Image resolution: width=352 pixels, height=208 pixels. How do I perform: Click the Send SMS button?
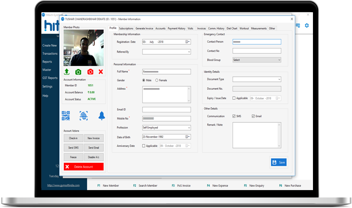(73, 147)
